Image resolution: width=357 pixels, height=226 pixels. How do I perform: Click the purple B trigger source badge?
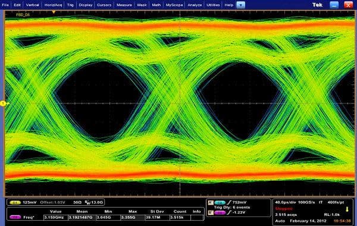click(220, 212)
